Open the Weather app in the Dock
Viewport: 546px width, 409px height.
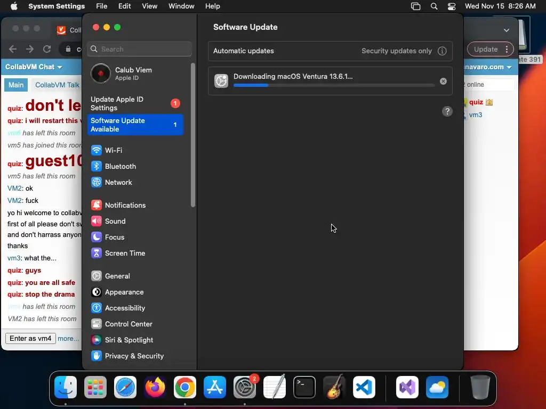[437, 387]
